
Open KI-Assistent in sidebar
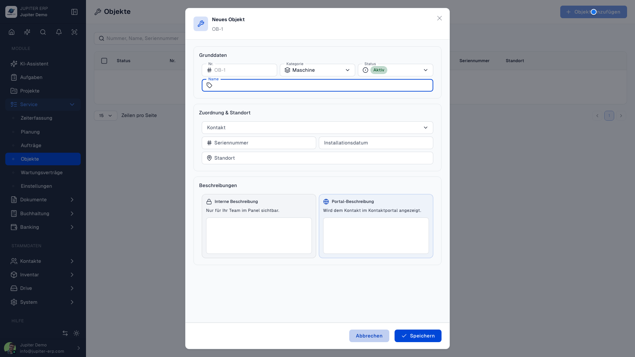[43, 64]
